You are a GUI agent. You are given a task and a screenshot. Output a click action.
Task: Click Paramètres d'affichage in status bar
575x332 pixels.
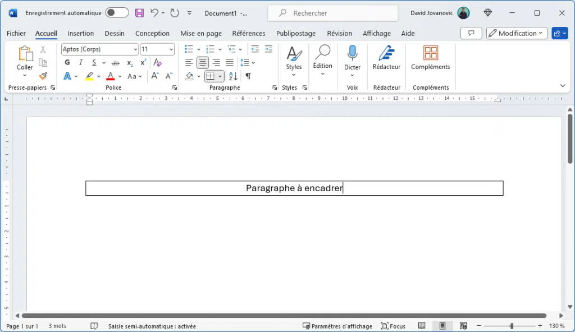coord(337,326)
